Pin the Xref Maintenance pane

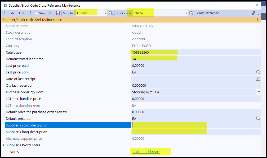click(x=257, y=20)
